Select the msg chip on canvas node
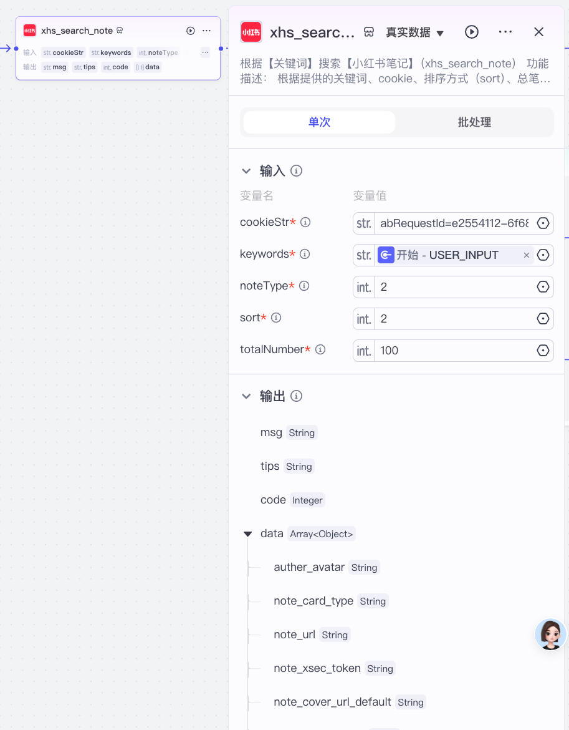 [x=55, y=67]
